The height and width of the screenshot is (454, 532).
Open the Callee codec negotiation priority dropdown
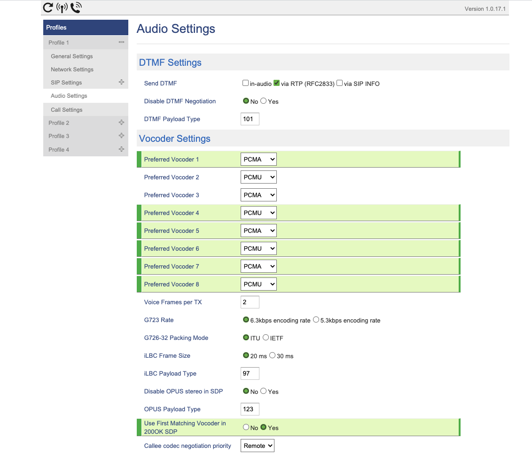(x=257, y=445)
